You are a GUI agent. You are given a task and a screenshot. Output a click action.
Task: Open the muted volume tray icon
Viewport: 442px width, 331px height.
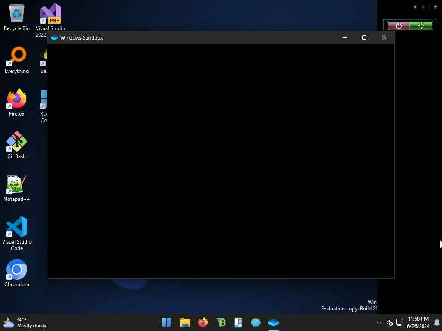[x=390, y=322]
